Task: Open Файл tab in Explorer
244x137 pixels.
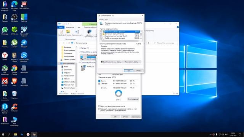Action: pyautogui.click(x=61, y=27)
